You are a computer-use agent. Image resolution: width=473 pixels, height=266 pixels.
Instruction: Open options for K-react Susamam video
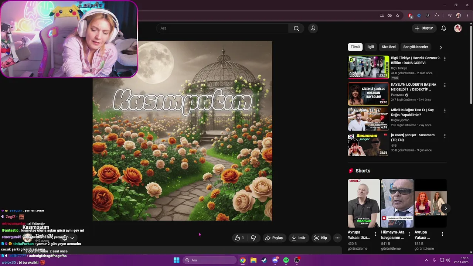445,136
